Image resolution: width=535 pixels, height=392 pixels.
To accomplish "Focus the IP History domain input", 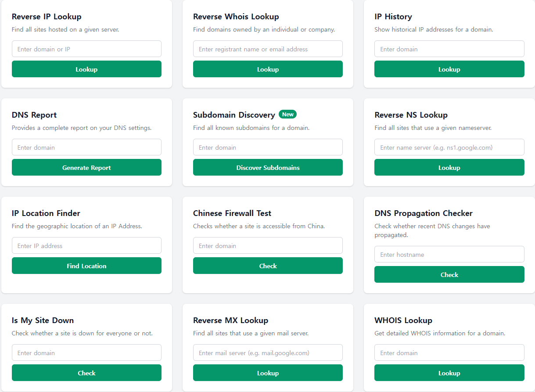I will point(449,49).
